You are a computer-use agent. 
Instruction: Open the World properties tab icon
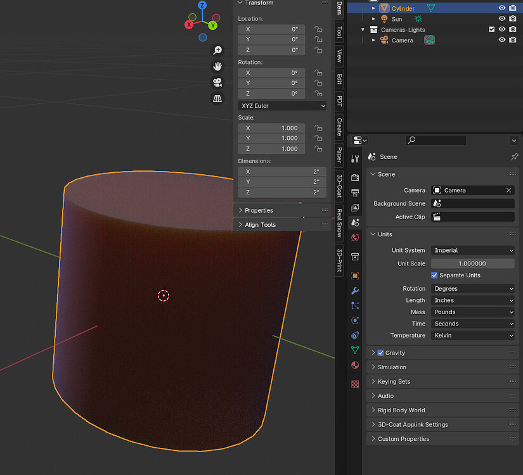point(355,237)
